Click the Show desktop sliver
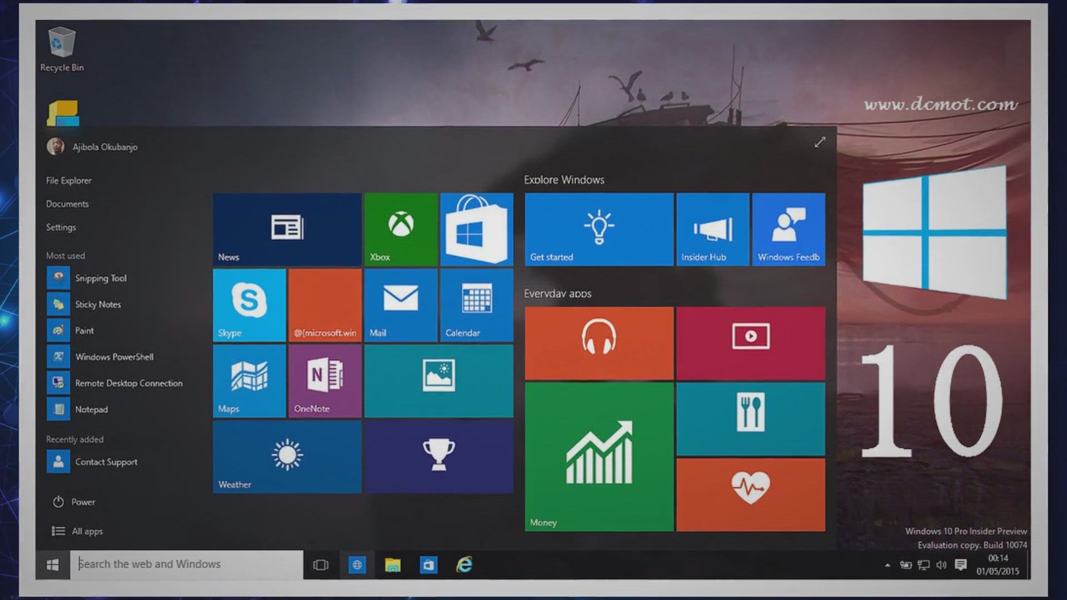 click(1028, 565)
